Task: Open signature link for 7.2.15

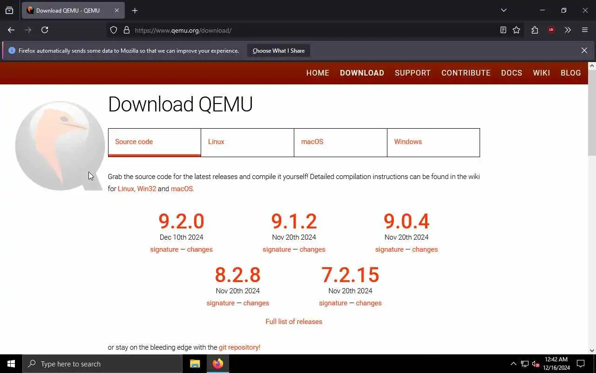Action: click(333, 303)
